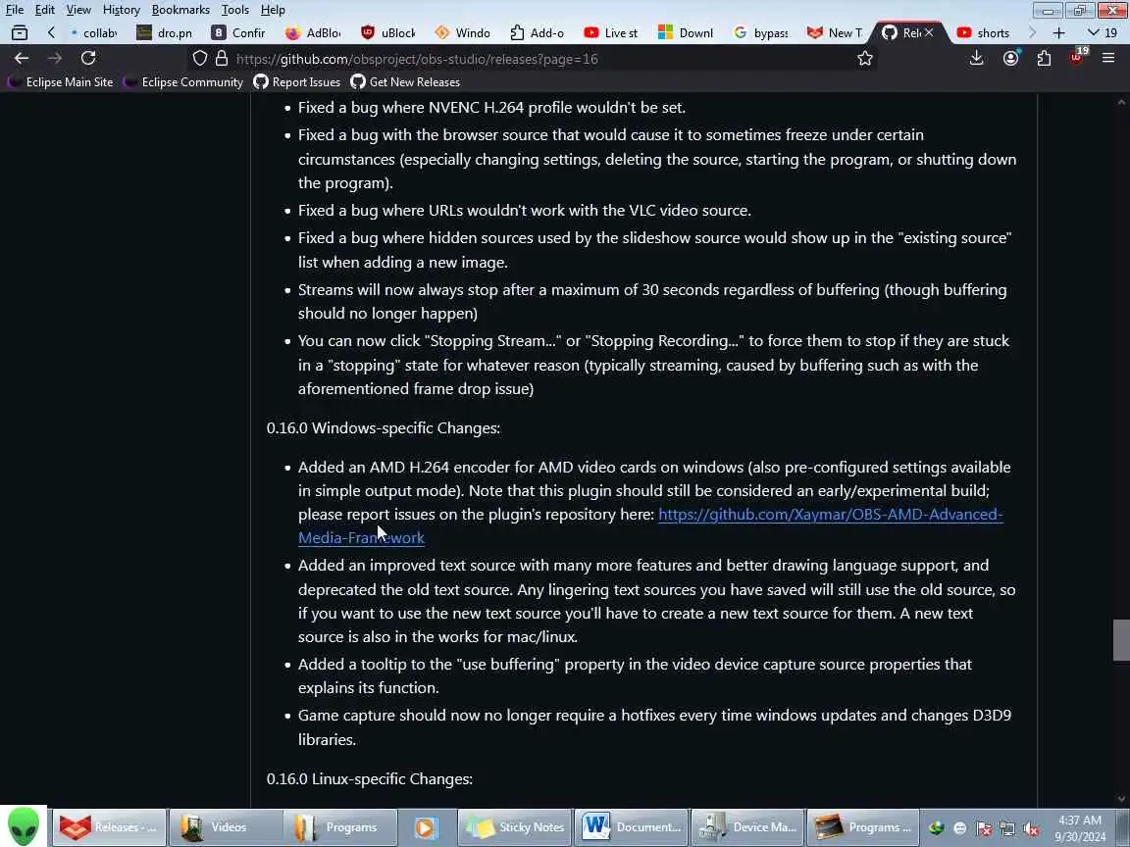Expand the list all tabs dropdown
The image size is (1130, 847).
[x=1103, y=33]
